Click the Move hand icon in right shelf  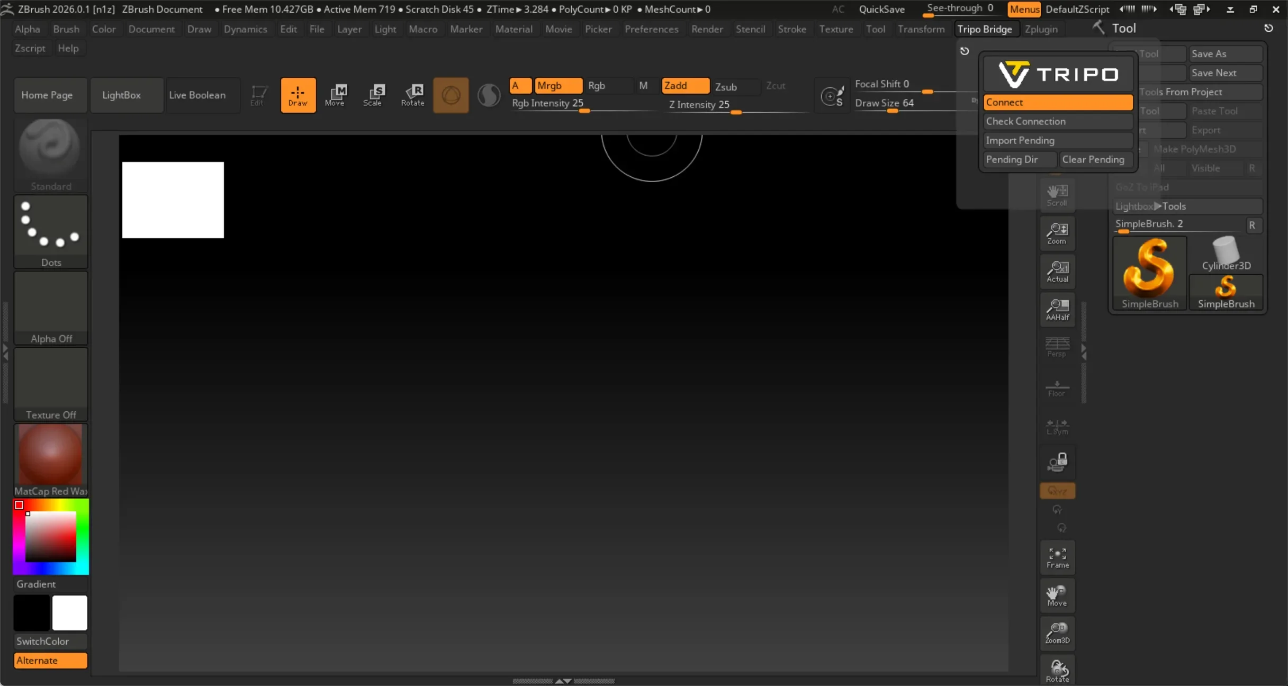(x=1057, y=595)
